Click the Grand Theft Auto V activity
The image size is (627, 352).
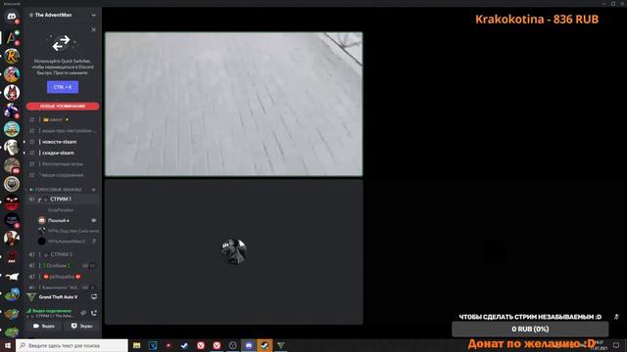[58, 297]
